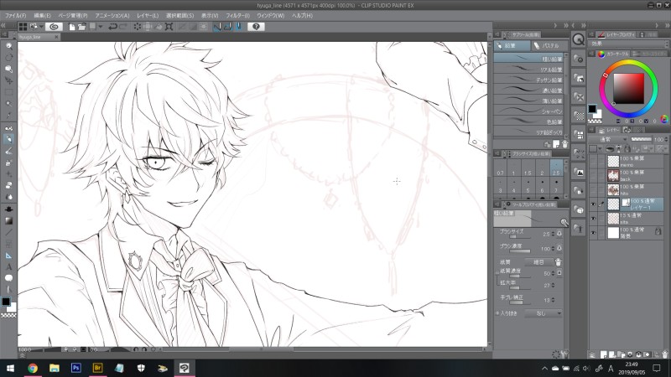This screenshot has height=377, width=671.
Task: Click the layer opacity slider
Action: [x=641, y=139]
